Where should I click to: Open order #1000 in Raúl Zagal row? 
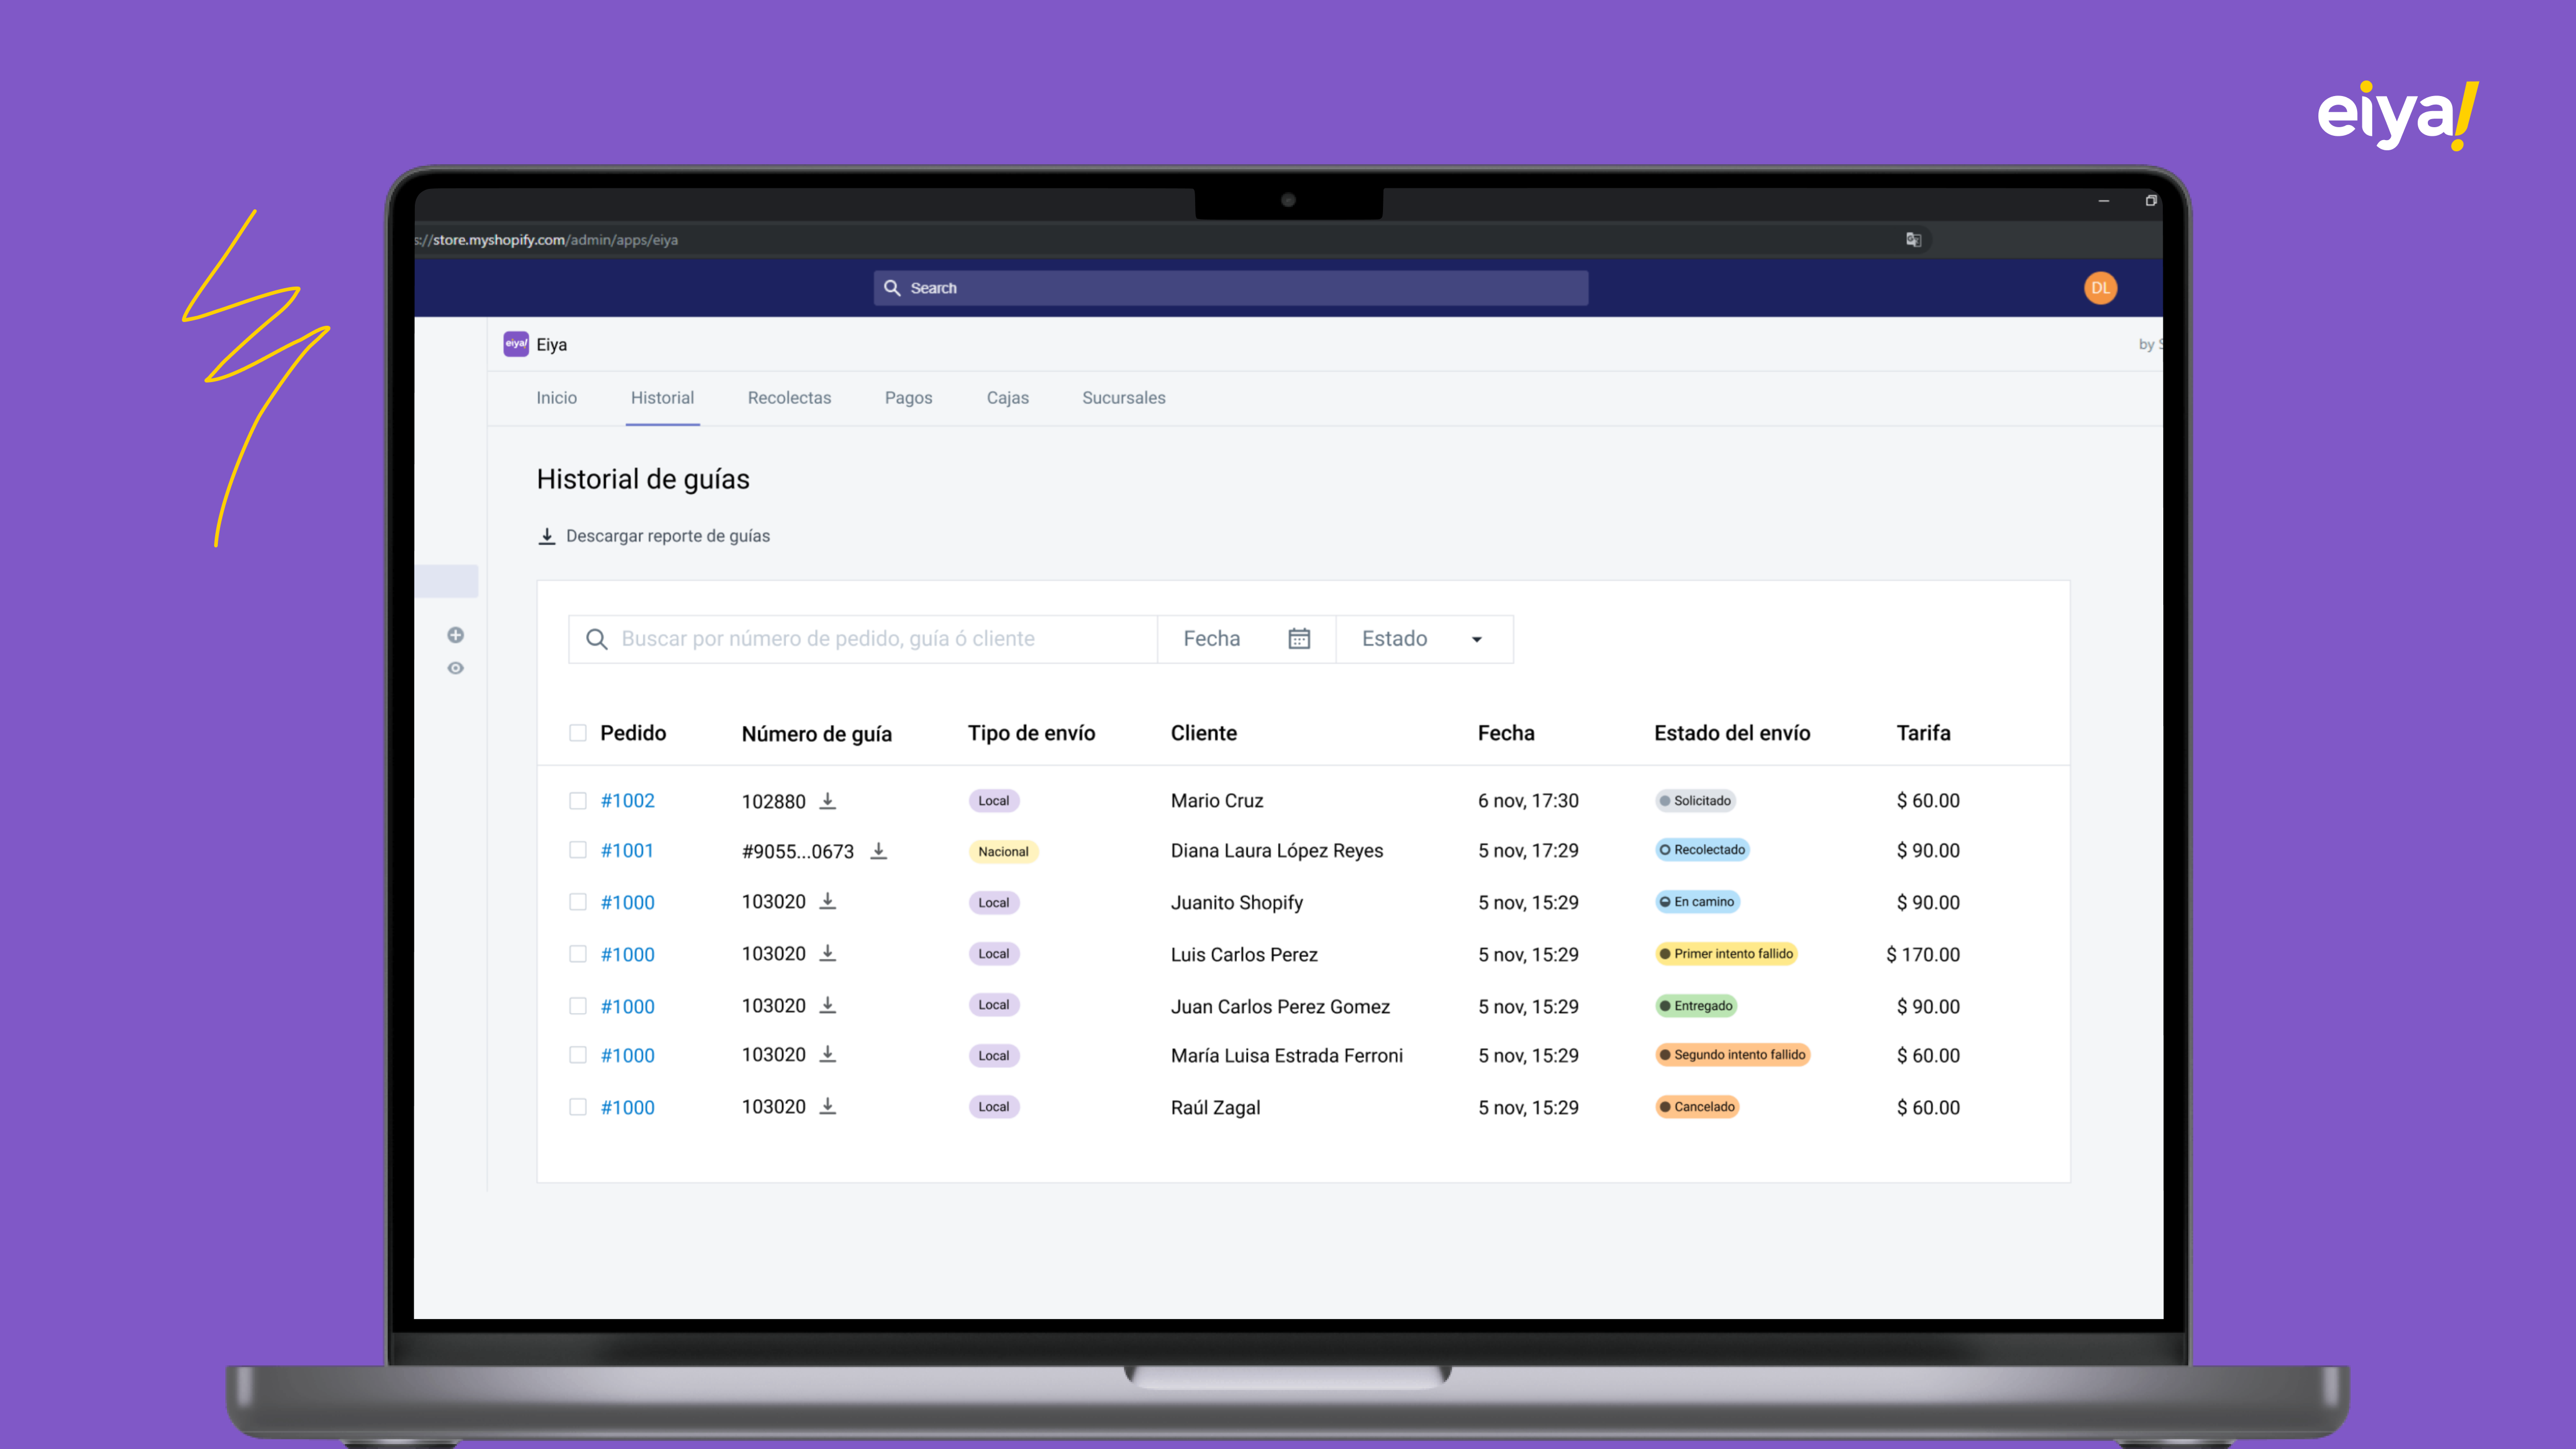pyautogui.click(x=627, y=1108)
